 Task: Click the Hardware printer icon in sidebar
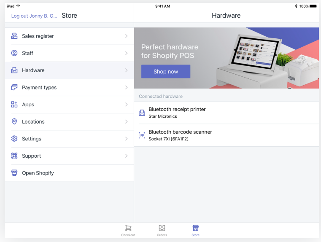[14, 70]
